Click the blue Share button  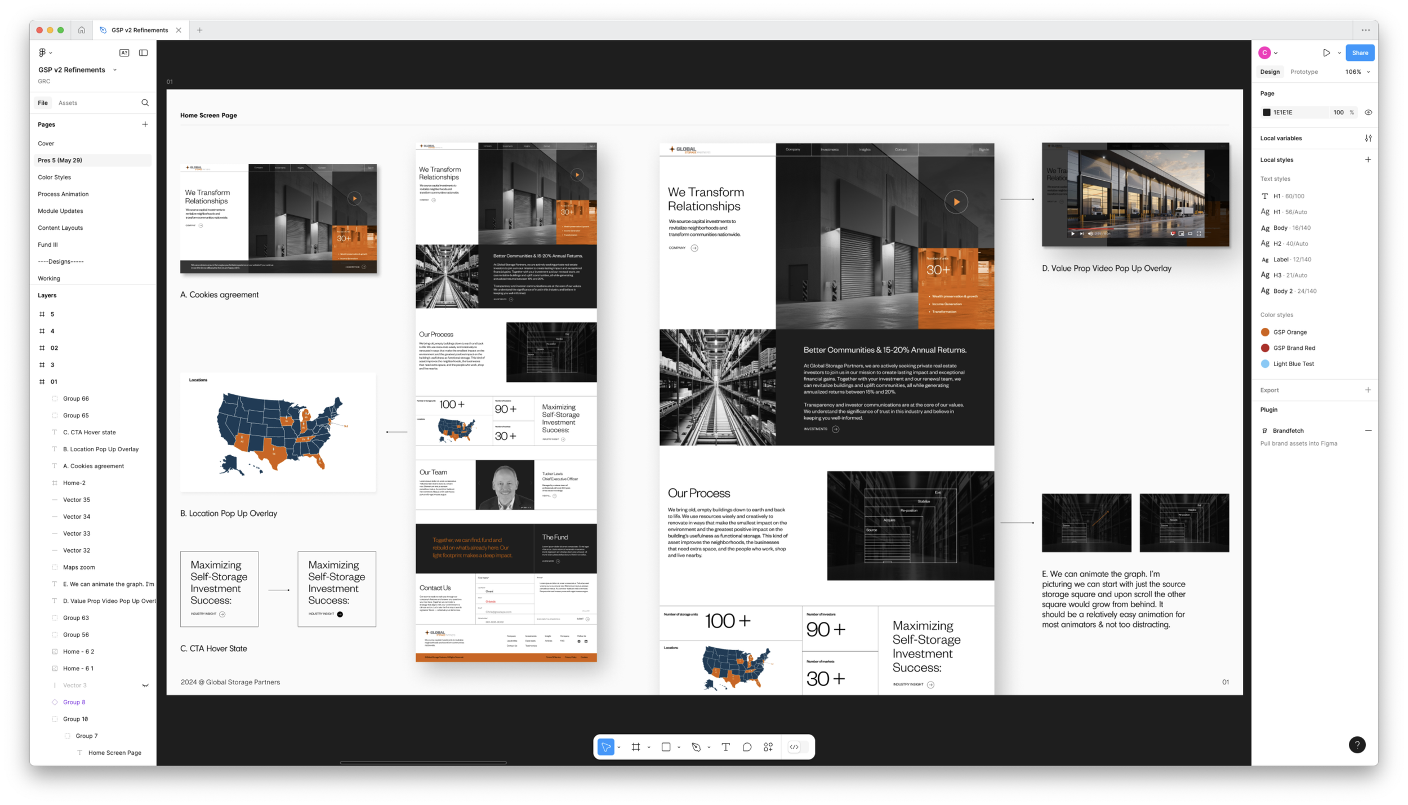[1359, 53]
